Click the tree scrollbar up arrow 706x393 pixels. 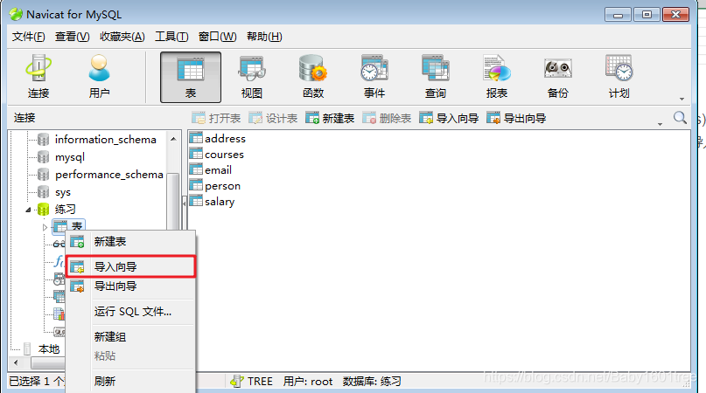[173, 139]
